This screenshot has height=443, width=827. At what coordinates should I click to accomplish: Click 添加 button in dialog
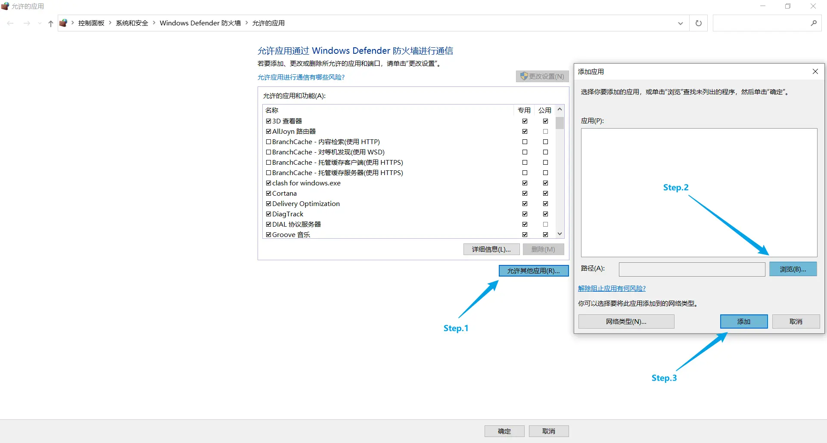(x=744, y=322)
